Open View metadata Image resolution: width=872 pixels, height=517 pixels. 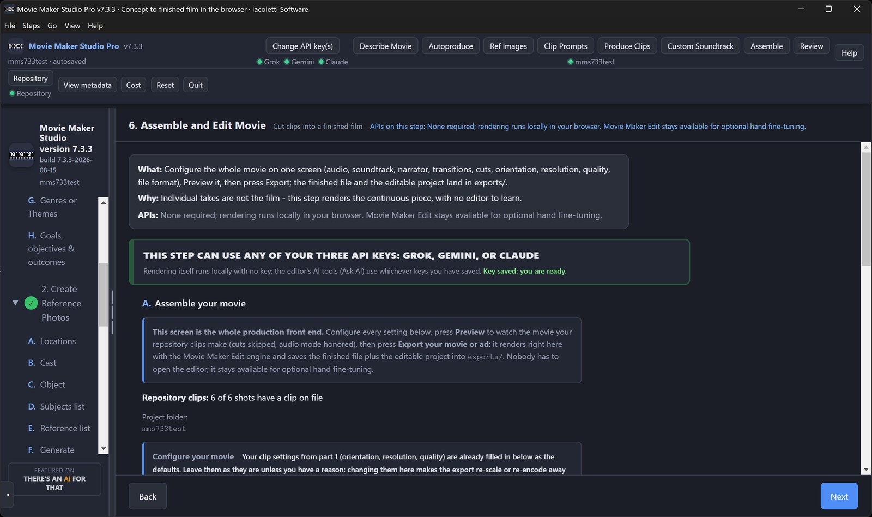click(x=87, y=85)
